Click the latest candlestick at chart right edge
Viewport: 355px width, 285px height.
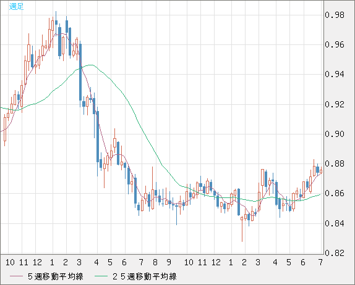point(321,171)
